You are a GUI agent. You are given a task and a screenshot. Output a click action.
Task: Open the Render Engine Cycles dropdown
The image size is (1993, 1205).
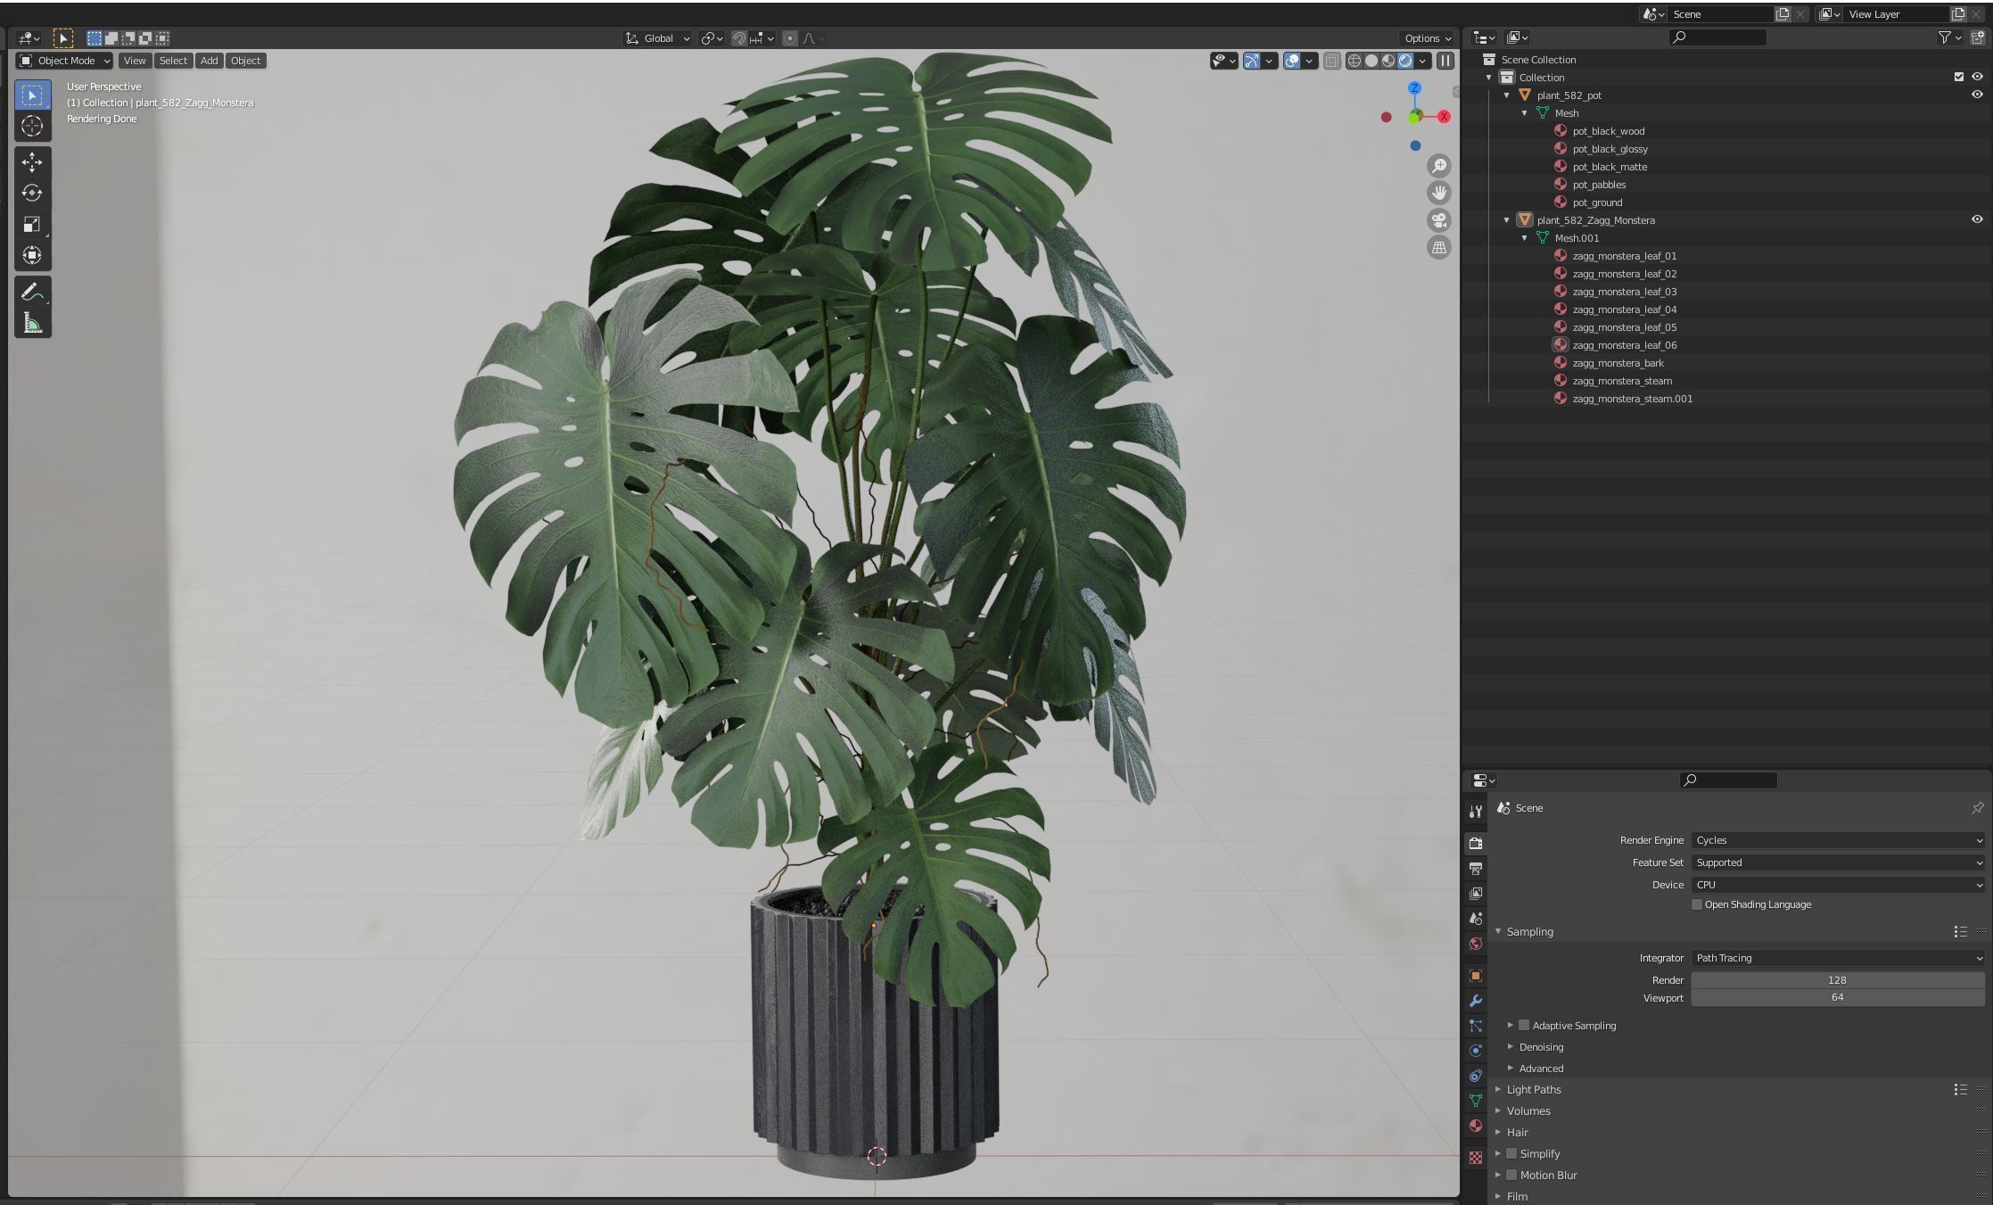(1837, 840)
